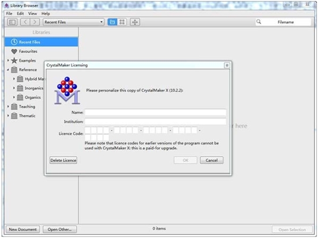Expand the Thematic library
319x239 pixels.
pos(8,116)
